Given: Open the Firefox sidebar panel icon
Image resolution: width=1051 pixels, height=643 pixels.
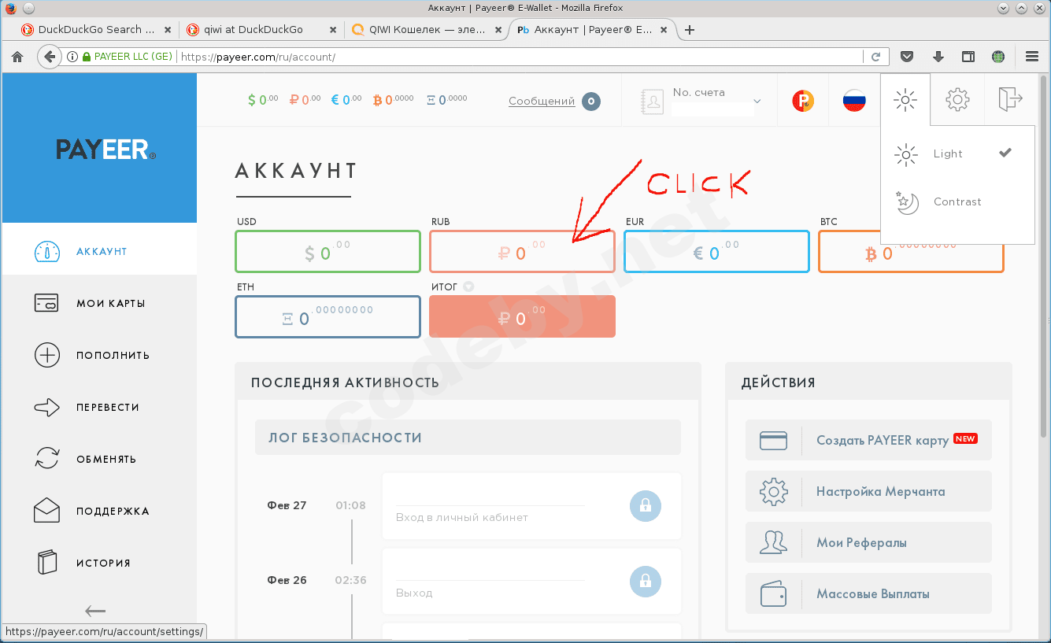Looking at the screenshot, I should (968, 57).
